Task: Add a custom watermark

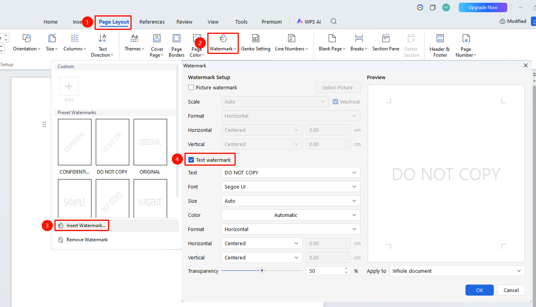Action: (x=69, y=86)
